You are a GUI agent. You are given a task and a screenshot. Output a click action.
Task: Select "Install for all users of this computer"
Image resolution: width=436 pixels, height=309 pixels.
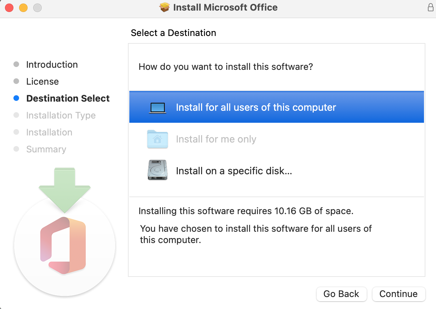(x=256, y=108)
